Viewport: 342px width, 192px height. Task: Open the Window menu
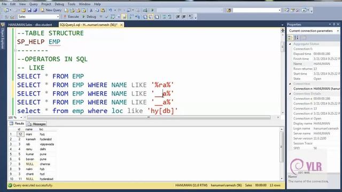[x=84, y=4]
